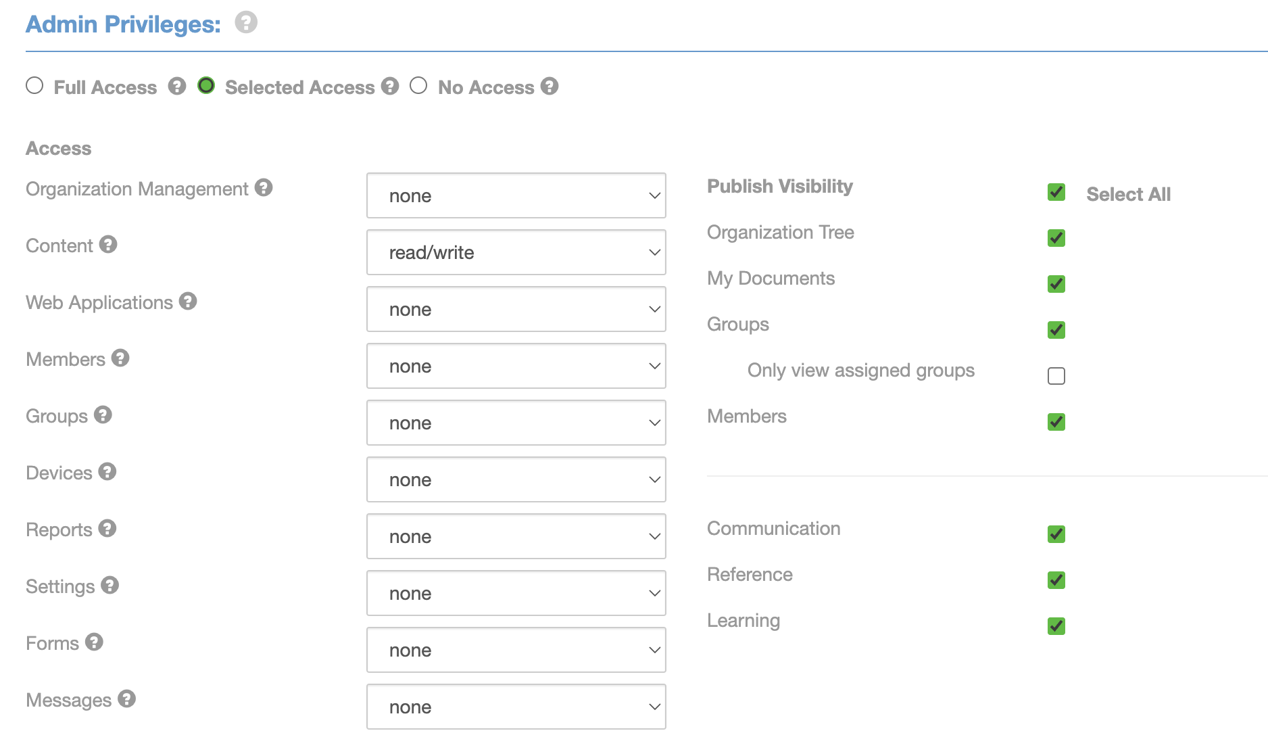
Task: Open Settings access dropdown
Action: click(x=516, y=593)
